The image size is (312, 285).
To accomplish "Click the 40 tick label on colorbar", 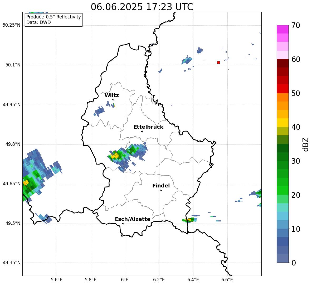I will coord(295,127).
